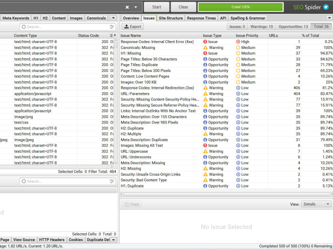Switch to the H2 tab
This screenshot has height=250, width=333.
tap(45, 18)
